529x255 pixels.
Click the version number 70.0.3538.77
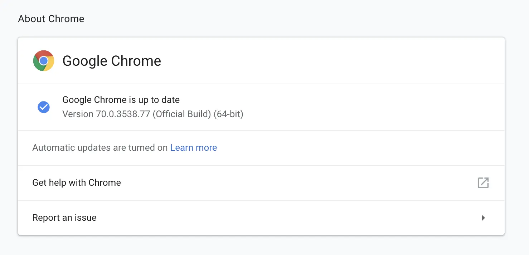[123, 115]
